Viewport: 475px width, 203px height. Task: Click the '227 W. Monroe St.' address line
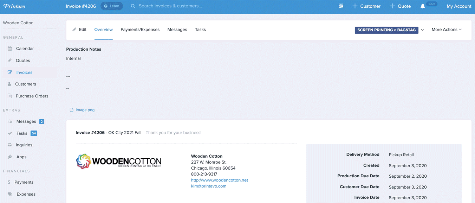click(x=209, y=162)
